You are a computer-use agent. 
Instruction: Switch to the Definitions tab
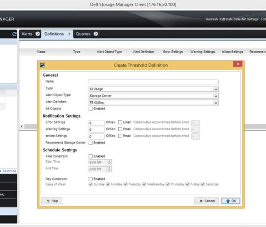click(54, 34)
